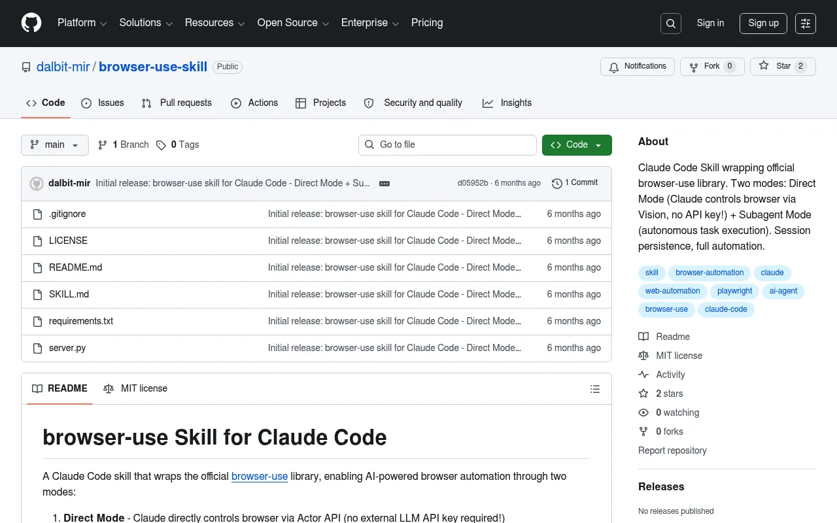This screenshot has width=837, height=523.
Task: Click the file icon next to .gitignore
Action: click(38, 214)
